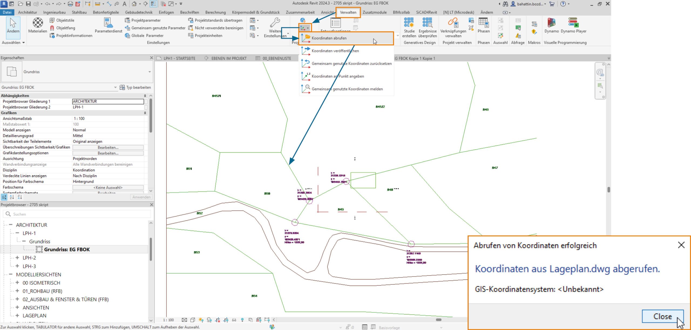Screen dimensions: 691x330
Task: Open default 3D view house icon
Action: [x=134, y=4]
